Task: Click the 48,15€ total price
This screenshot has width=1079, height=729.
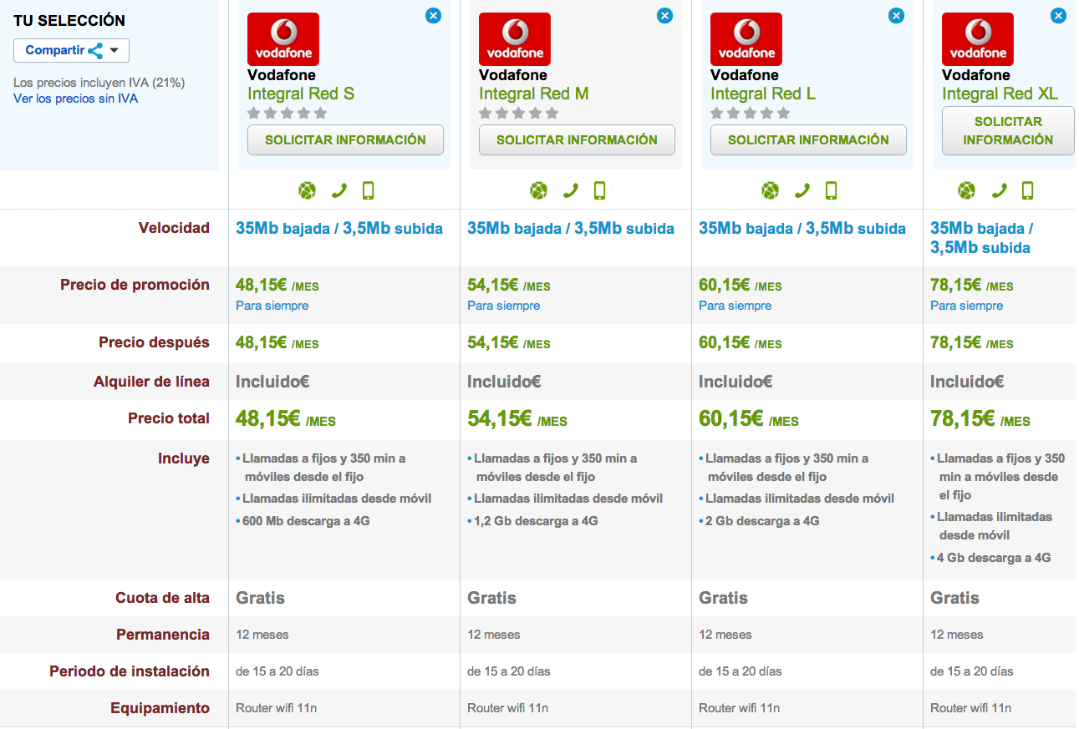Action: tap(285, 419)
